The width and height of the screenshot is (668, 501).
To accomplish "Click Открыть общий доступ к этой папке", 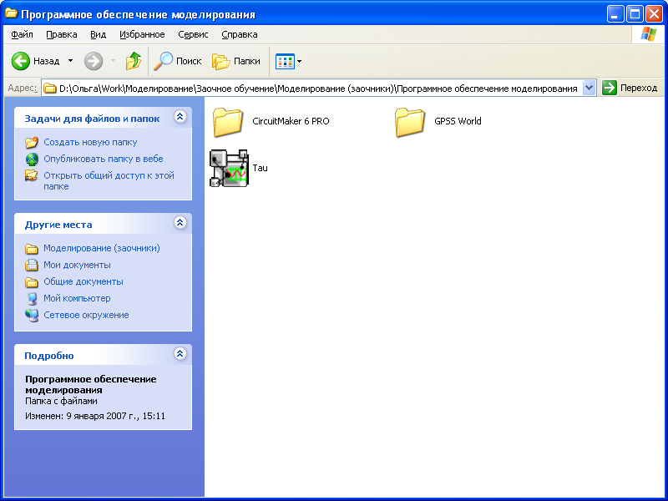I will 109,180.
